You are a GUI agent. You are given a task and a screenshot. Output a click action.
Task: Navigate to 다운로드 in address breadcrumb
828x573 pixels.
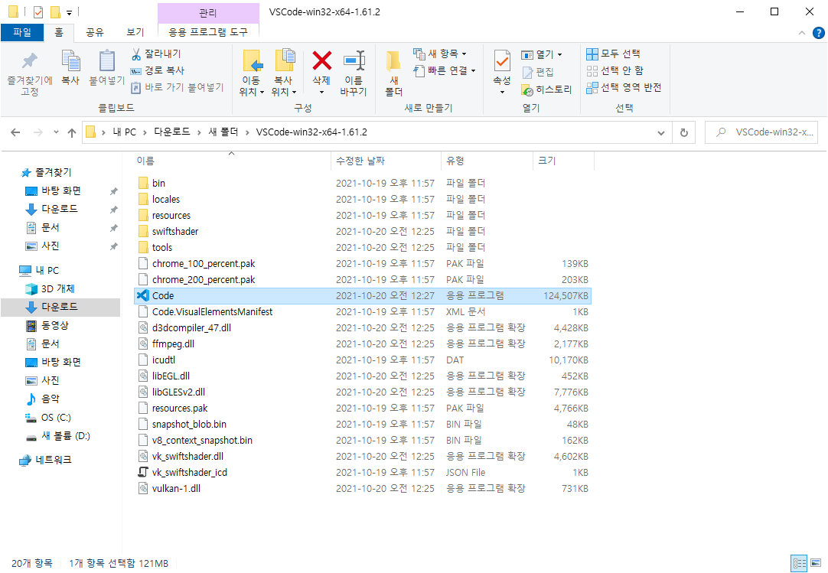coord(171,132)
